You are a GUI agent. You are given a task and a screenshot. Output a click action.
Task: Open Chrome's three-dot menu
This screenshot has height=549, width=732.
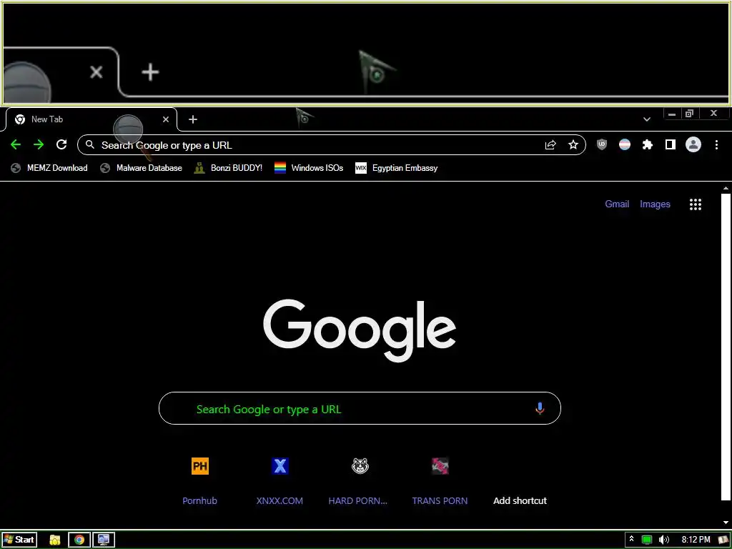[x=716, y=144]
